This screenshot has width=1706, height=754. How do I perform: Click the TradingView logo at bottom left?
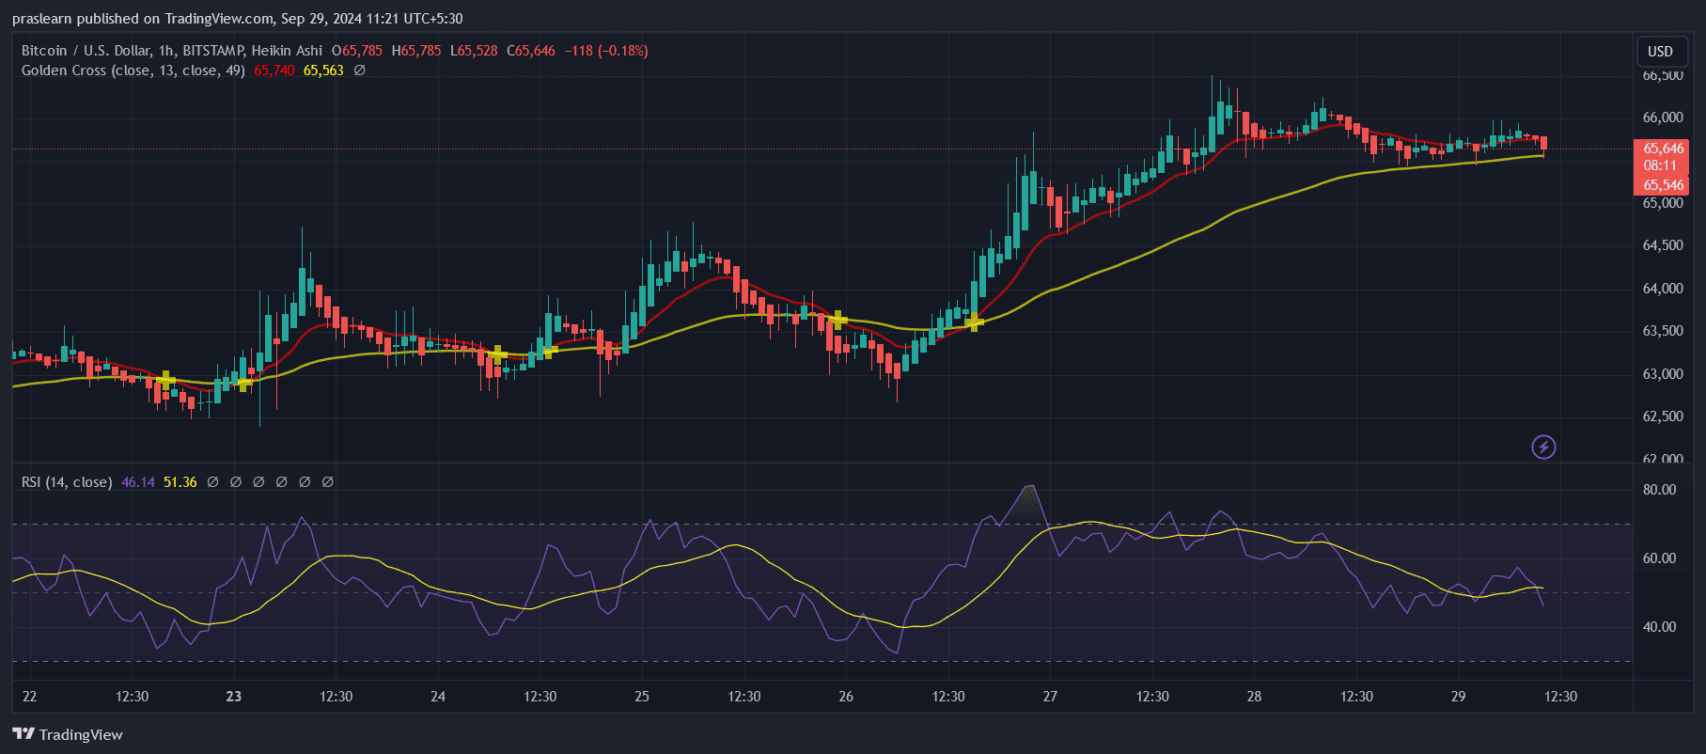pyautogui.click(x=68, y=734)
